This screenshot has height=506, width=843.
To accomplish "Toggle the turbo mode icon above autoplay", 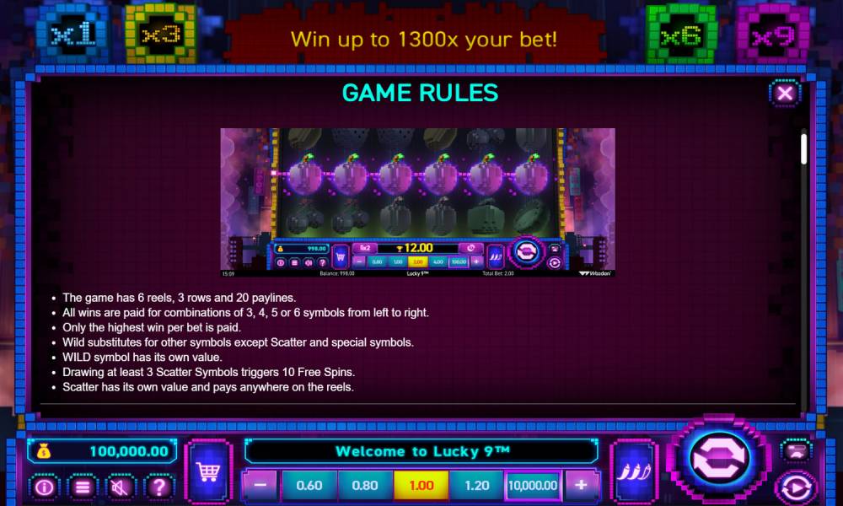I will coord(797,450).
